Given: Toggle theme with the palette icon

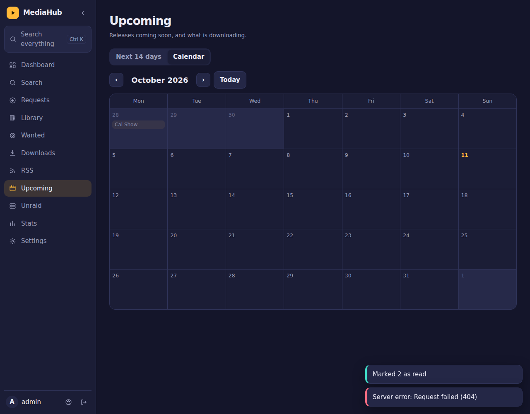Looking at the screenshot, I should point(69,402).
